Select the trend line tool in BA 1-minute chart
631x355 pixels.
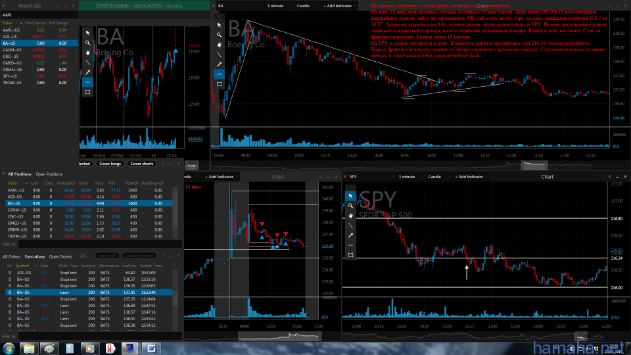(219, 55)
